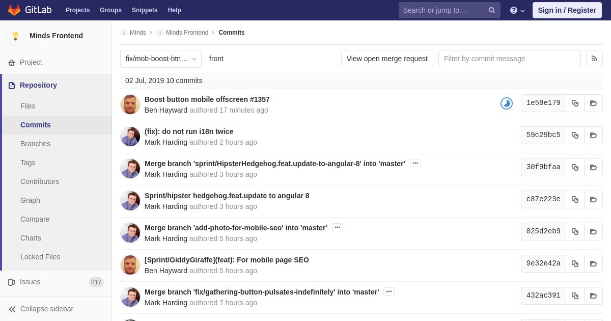Screen dimensions: 611x321
Task: Browse files at commit c87e223e
Action: click(593, 199)
